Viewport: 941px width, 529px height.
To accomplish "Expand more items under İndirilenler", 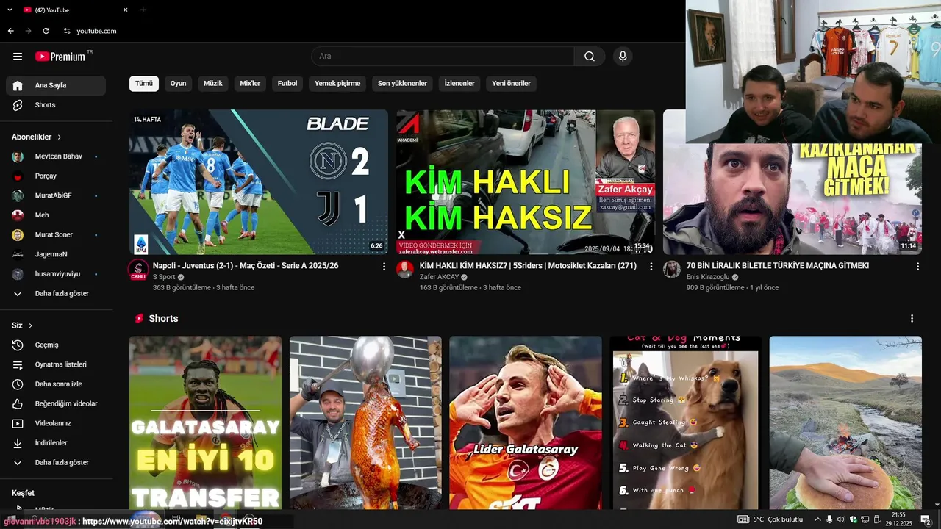I will point(56,463).
